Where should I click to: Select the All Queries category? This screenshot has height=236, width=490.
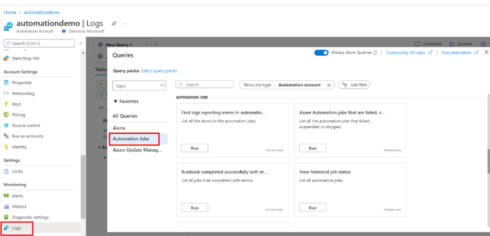coord(125,116)
